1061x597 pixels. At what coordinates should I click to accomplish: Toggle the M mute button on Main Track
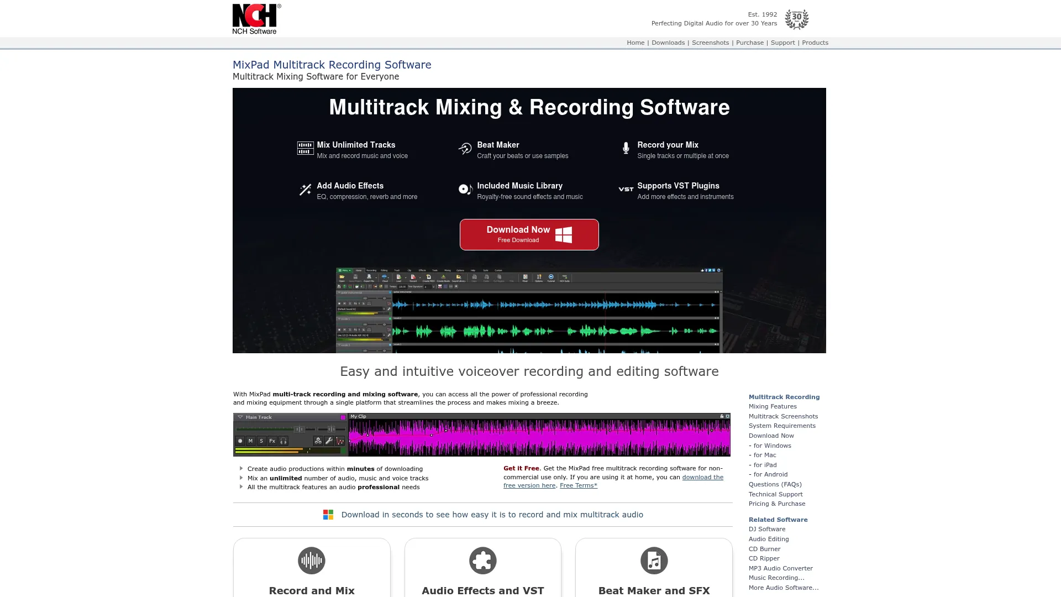click(250, 441)
